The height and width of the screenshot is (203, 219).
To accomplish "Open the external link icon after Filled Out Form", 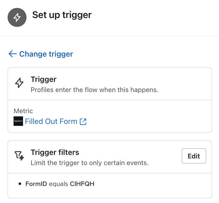I will (x=83, y=121).
